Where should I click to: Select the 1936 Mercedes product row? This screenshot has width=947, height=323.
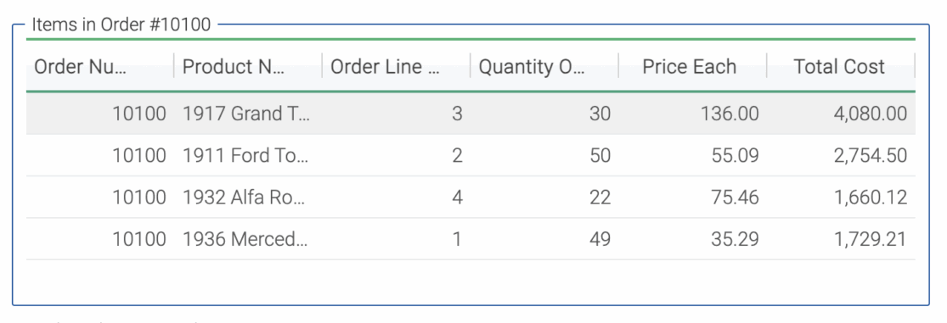click(471, 239)
